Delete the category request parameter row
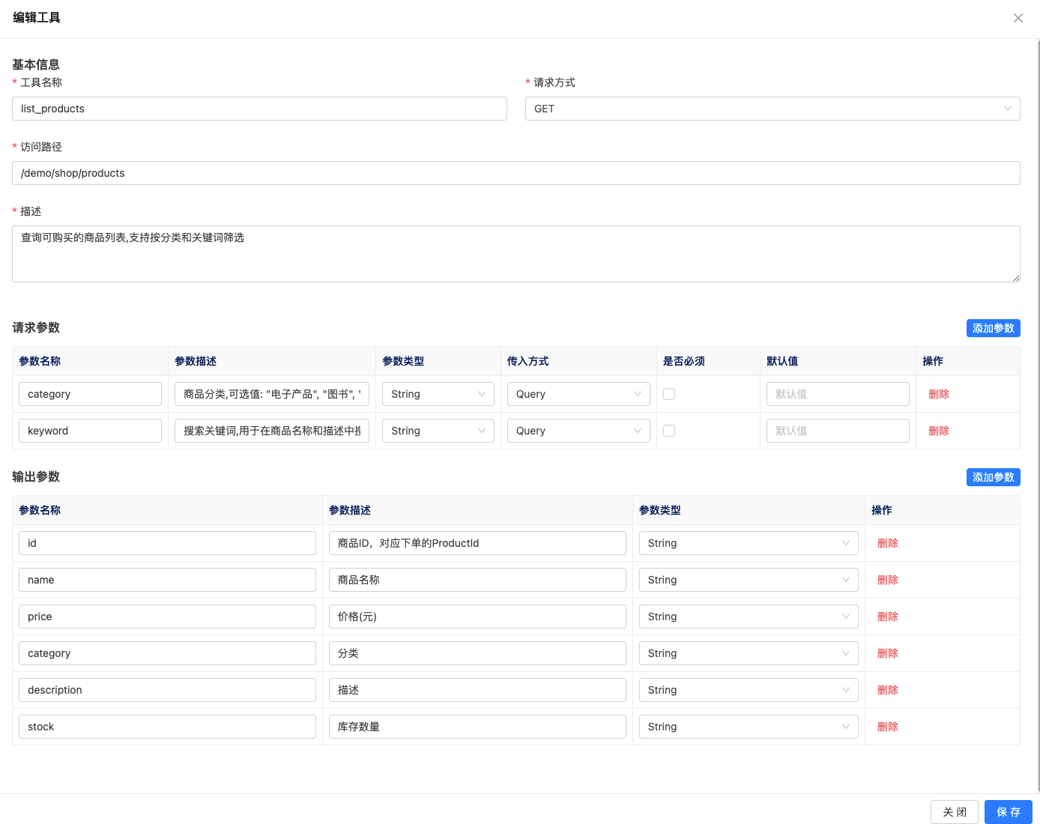Screen dimensions: 1040x824 [x=938, y=394]
